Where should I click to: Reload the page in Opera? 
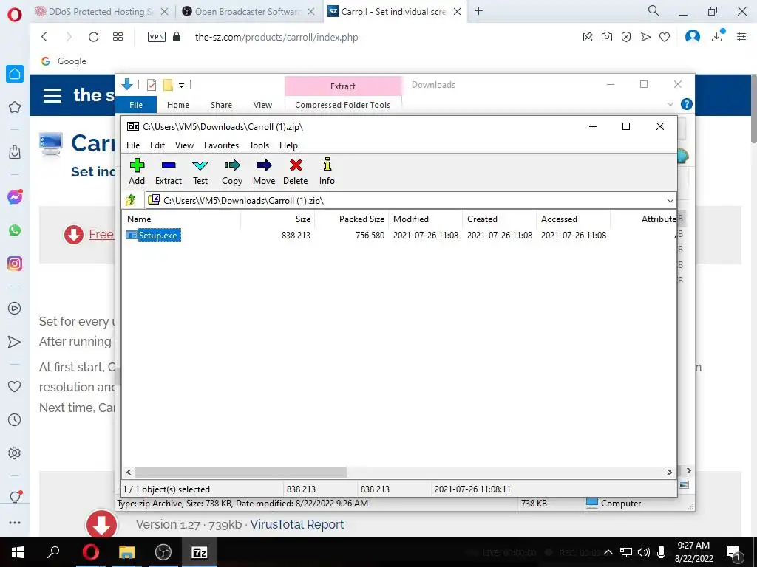pyautogui.click(x=93, y=37)
